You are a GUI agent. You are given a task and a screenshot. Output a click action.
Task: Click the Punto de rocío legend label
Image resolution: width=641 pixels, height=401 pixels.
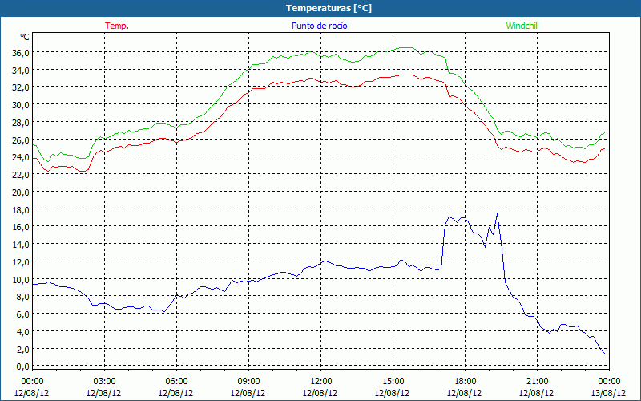tap(319, 26)
